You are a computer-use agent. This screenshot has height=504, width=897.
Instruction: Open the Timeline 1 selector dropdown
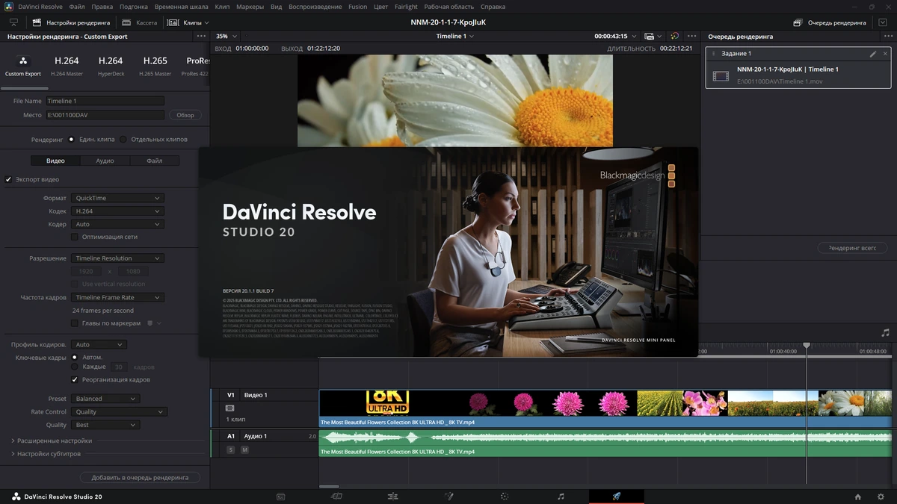(x=454, y=36)
